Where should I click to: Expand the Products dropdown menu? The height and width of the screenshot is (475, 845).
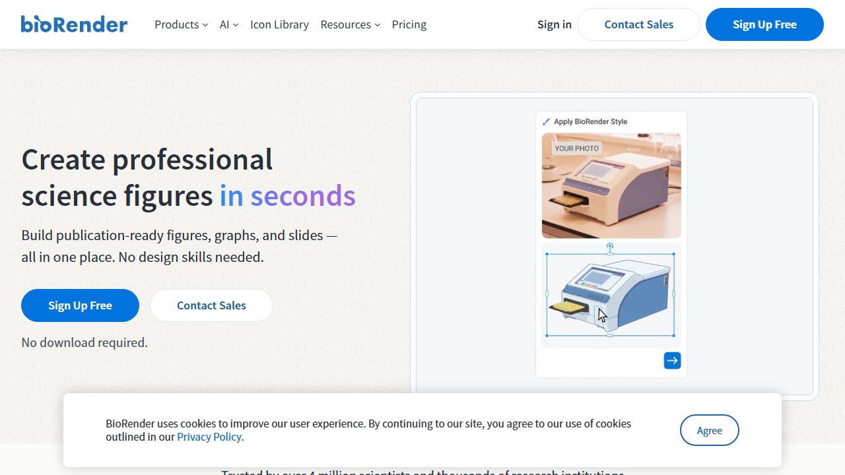pyautogui.click(x=181, y=24)
